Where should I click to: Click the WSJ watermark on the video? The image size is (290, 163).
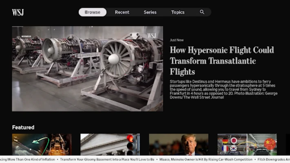coord(152,35)
